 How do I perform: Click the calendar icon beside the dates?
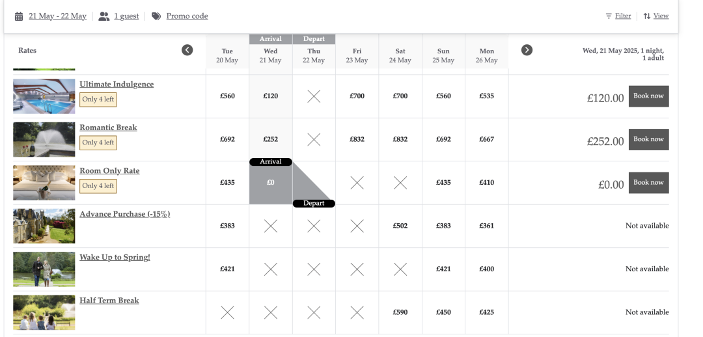coord(19,16)
